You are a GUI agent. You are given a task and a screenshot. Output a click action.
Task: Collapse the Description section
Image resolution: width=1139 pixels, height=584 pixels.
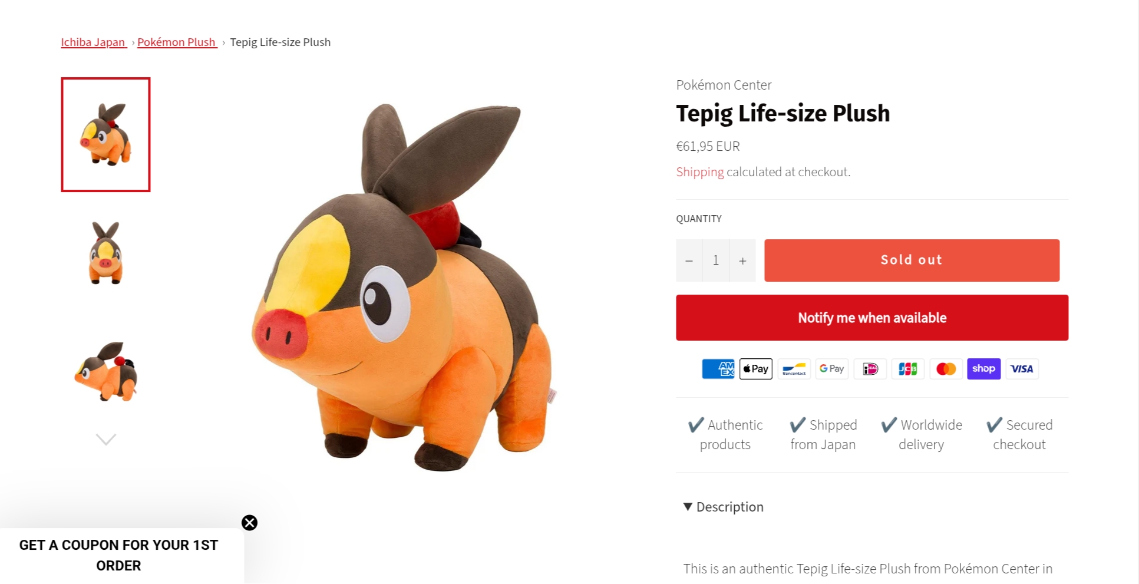(x=724, y=507)
